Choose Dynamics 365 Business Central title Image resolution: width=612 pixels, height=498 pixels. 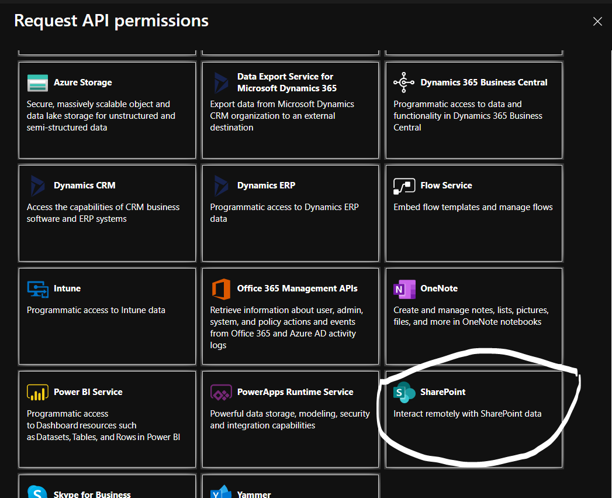(x=483, y=83)
